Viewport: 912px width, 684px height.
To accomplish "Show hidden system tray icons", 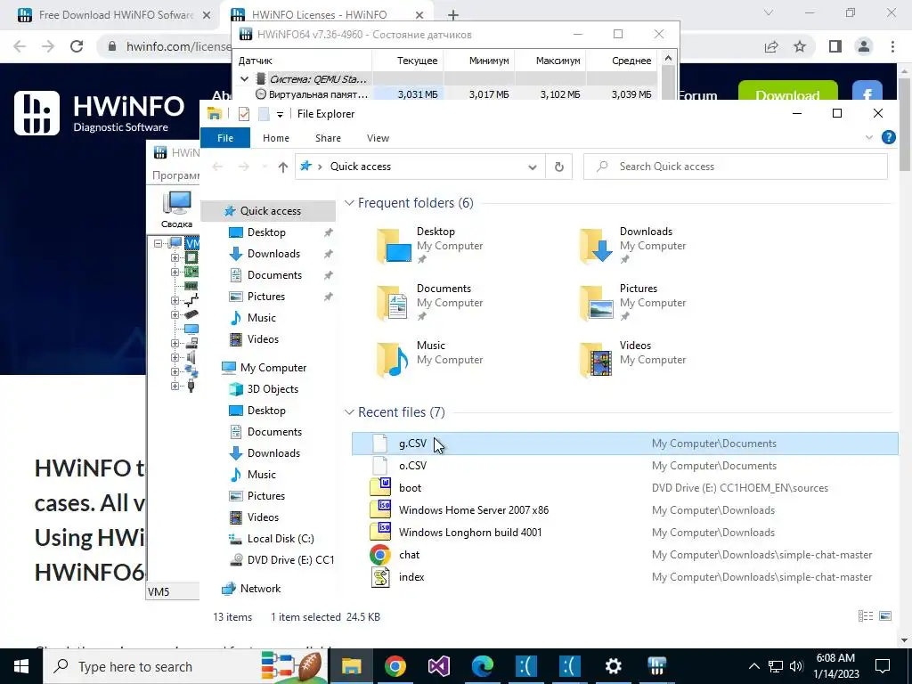I will [x=753, y=666].
